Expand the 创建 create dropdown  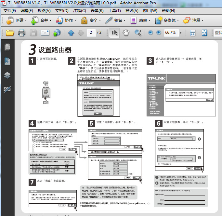pyautogui.click(x=26, y=20)
